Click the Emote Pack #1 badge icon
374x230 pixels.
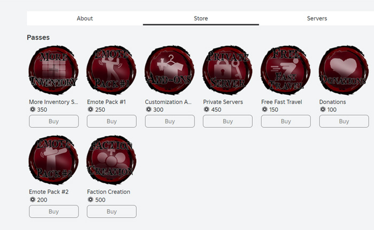tap(111, 70)
